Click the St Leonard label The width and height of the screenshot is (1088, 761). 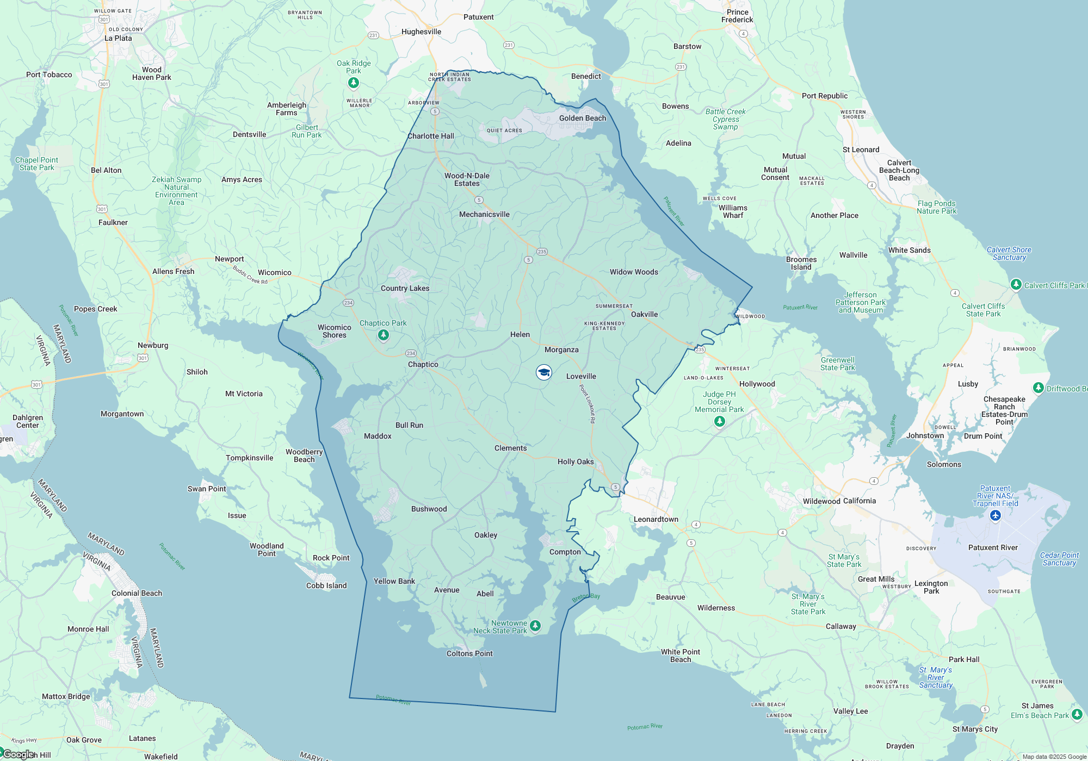coord(861,149)
